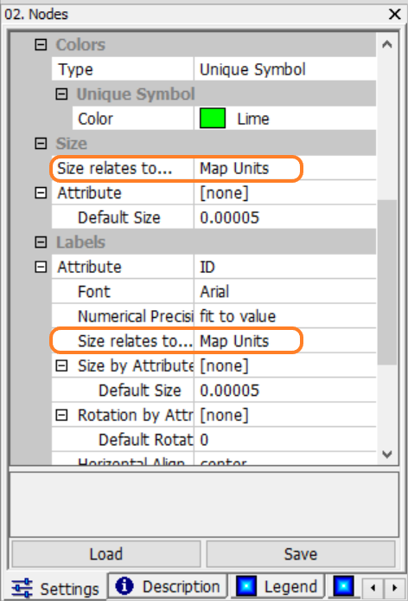Show more tabs with right arrow
Screen dimensions: 408x601
(x=395, y=588)
